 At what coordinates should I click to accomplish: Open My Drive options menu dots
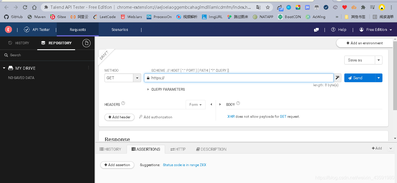(88, 68)
